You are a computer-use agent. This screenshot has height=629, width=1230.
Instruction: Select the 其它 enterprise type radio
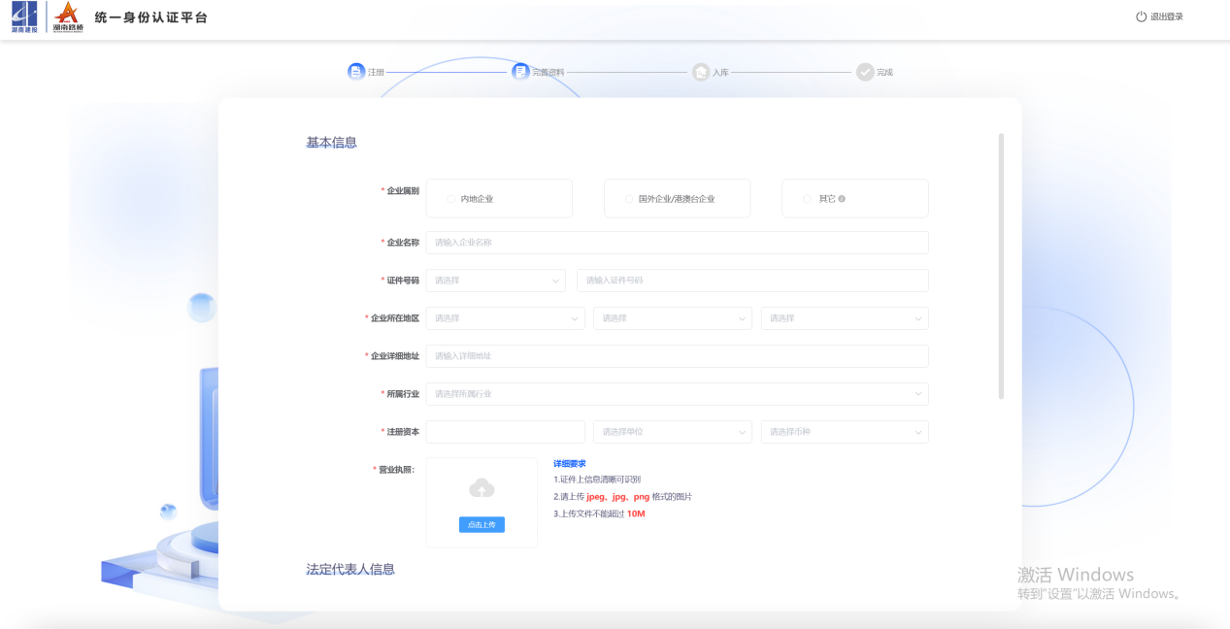coord(807,199)
